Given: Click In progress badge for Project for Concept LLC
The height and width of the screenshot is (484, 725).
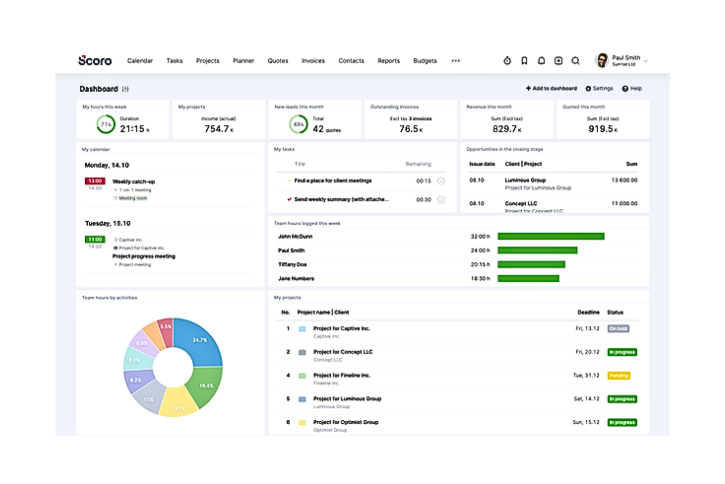Looking at the screenshot, I should [x=622, y=352].
